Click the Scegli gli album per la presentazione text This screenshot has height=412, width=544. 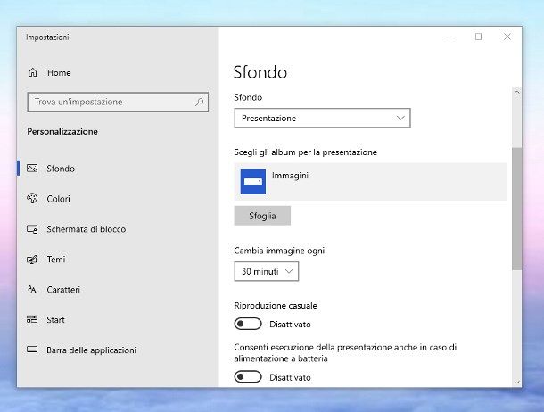point(305,152)
